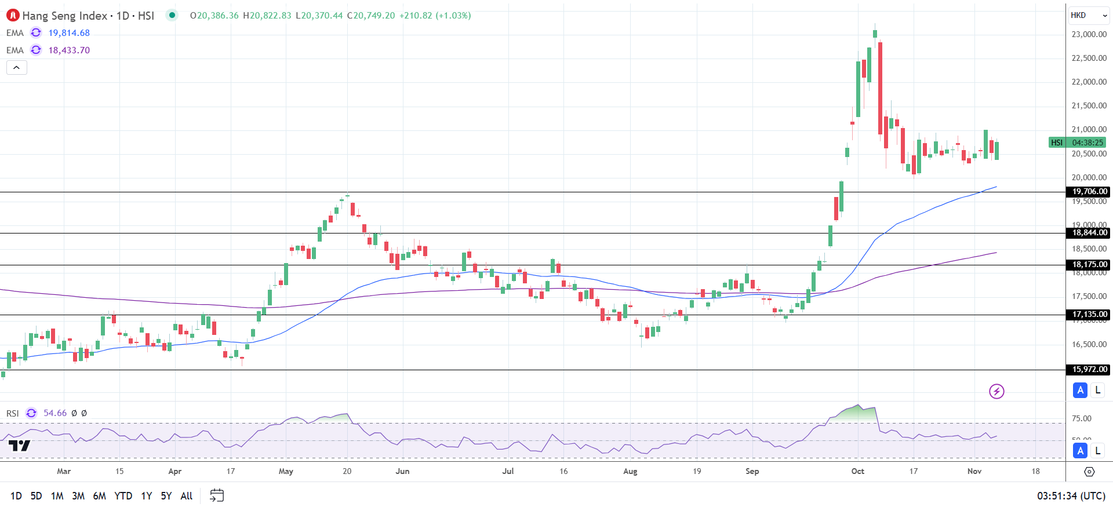Select the All time range
Image resolution: width=1113 pixels, height=507 pixels.
(187, 496)
